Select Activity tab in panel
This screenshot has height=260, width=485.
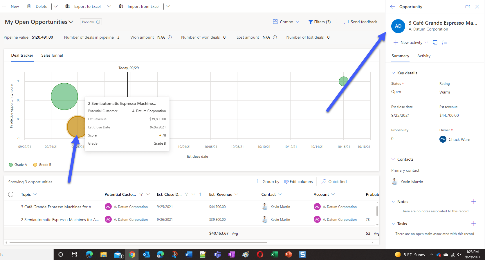(x=424, y=56)
